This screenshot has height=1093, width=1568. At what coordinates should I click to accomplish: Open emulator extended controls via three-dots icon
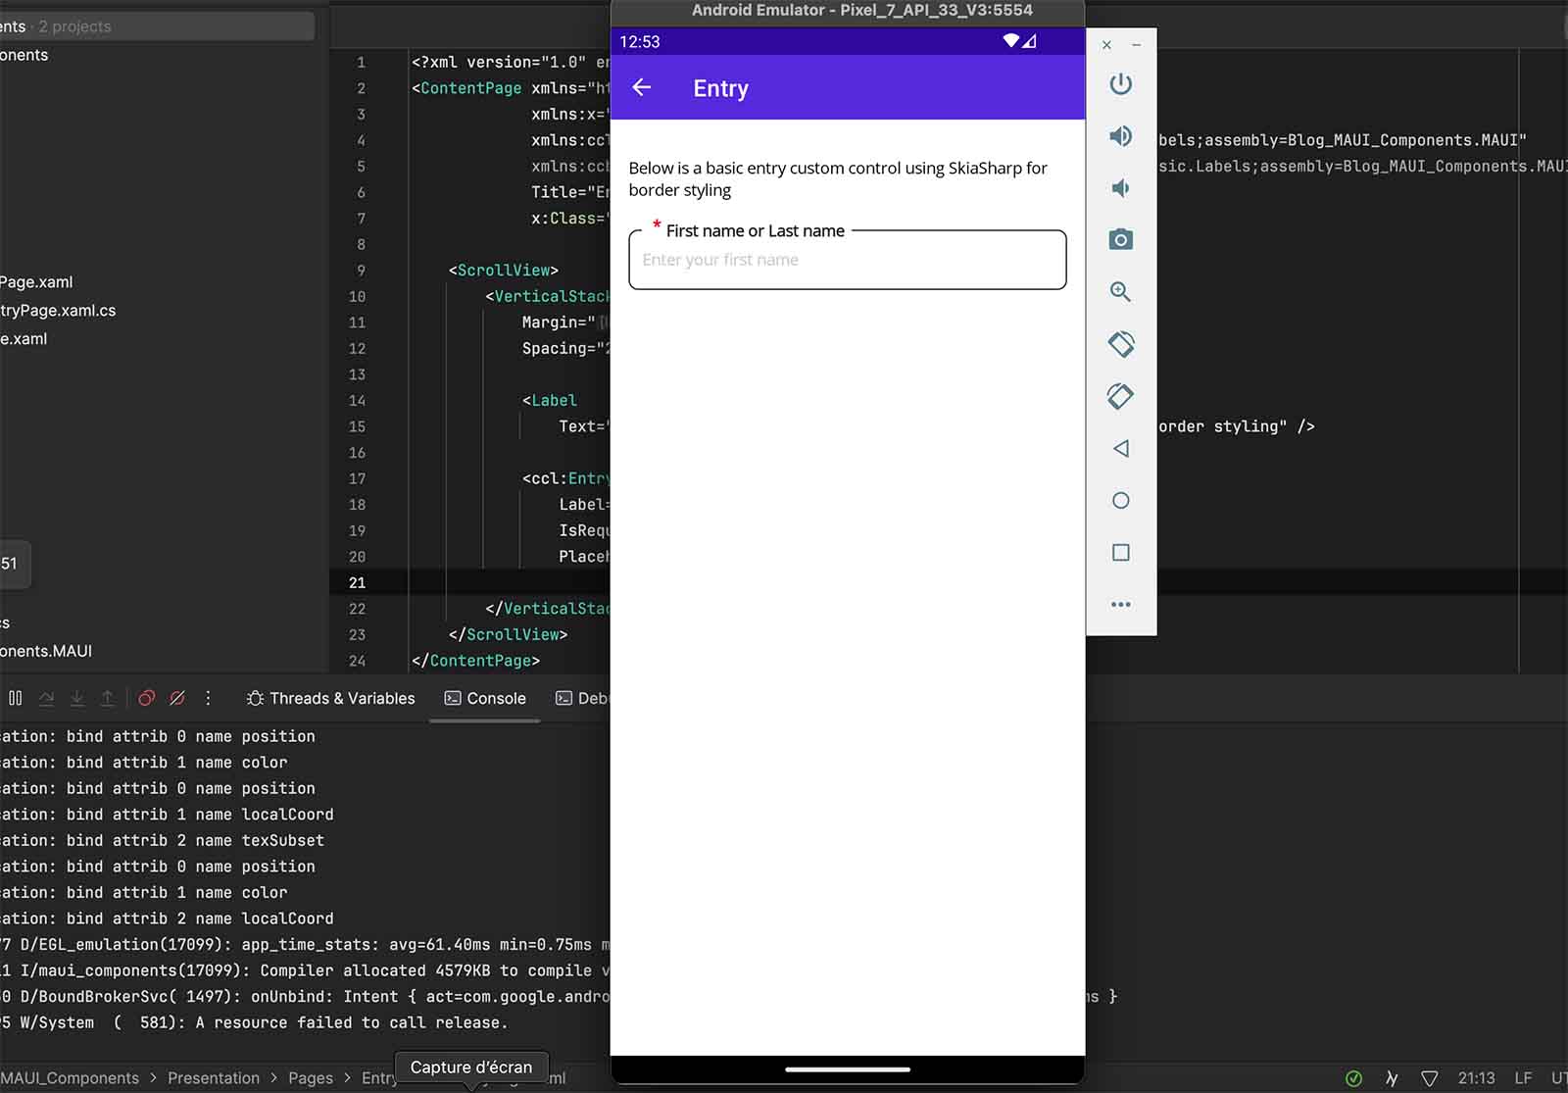[1121, 605]
